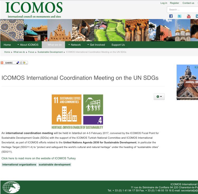Select the sustainable development tag
This screenshot has width=198, height=194.
pyautogui.click(x=55, y=165)
